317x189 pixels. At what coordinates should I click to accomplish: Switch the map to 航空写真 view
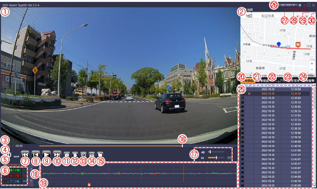(x=268, y=16)
